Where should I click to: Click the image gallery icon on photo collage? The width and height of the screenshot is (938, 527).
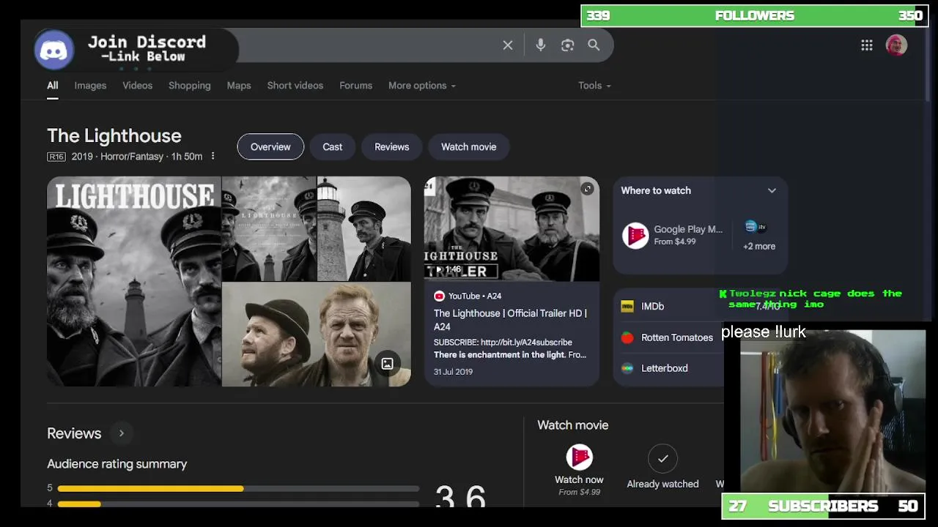[x=387, y=364]
